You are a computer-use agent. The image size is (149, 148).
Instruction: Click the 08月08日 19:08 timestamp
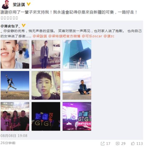(x=14, y=136)
